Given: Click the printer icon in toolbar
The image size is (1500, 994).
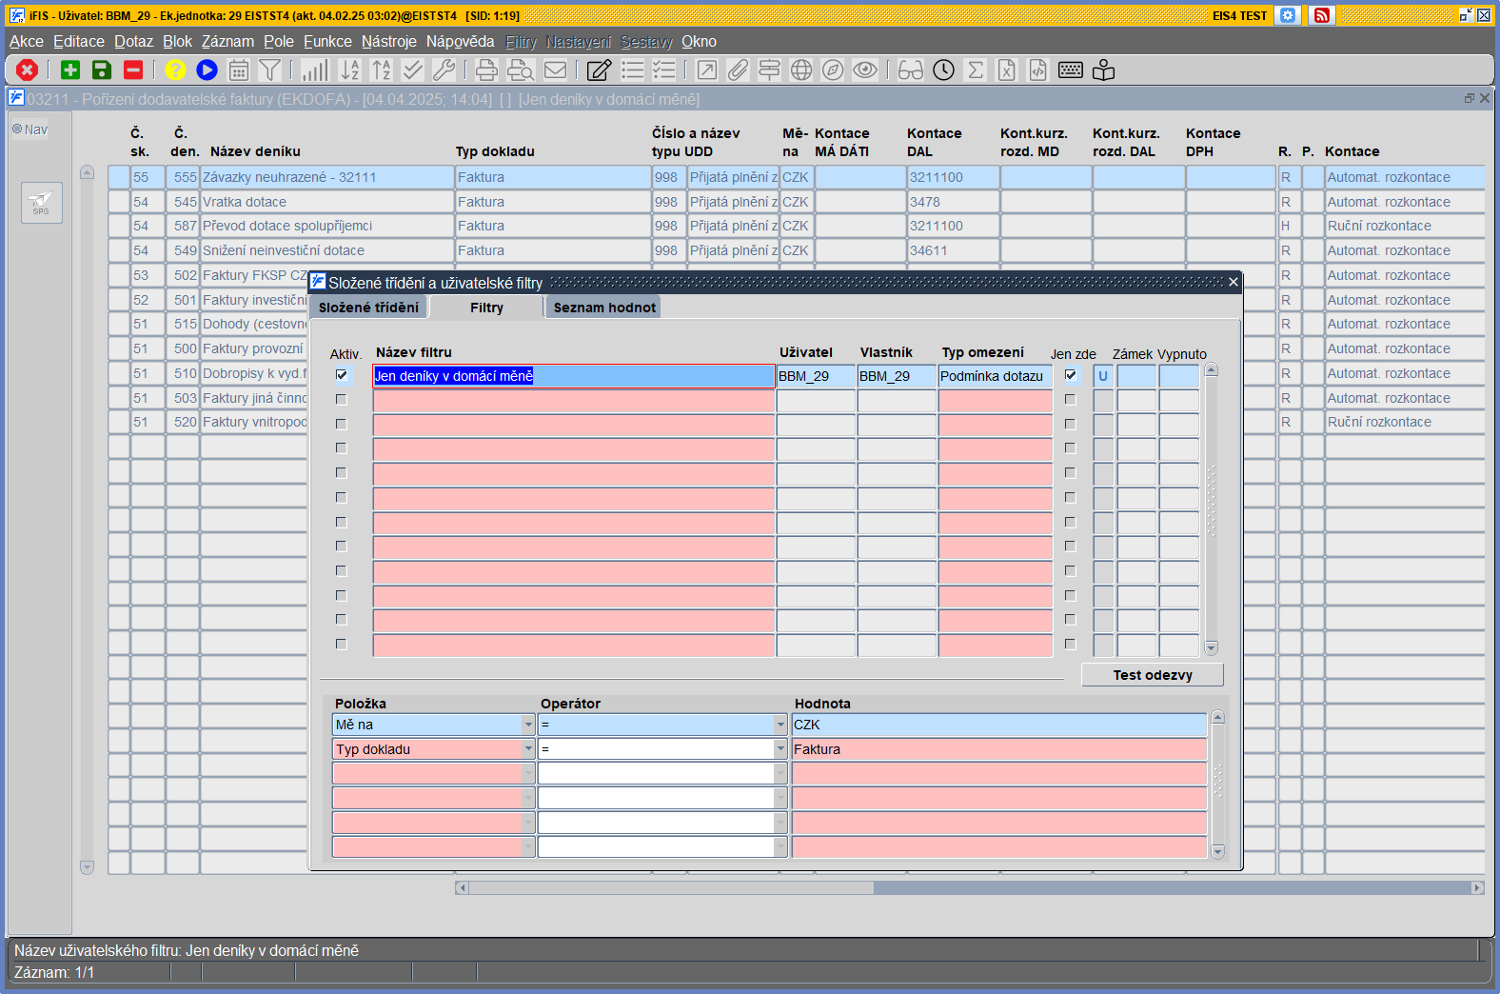Looking at the screenshot, I should click(x=486, y=70).
